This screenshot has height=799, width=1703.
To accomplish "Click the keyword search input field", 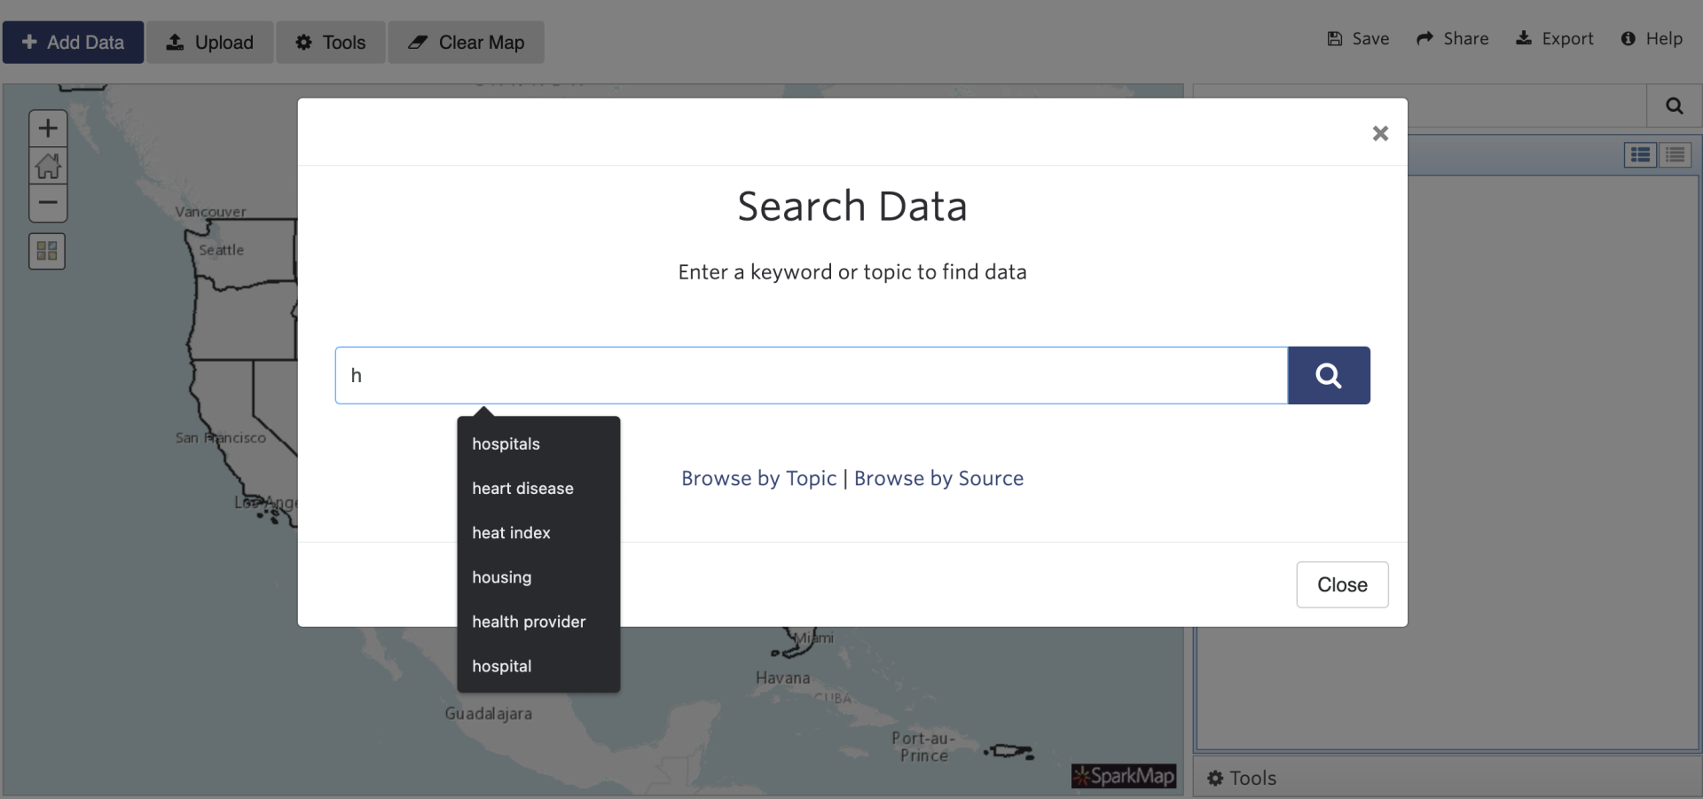I will tap(811, 375).
